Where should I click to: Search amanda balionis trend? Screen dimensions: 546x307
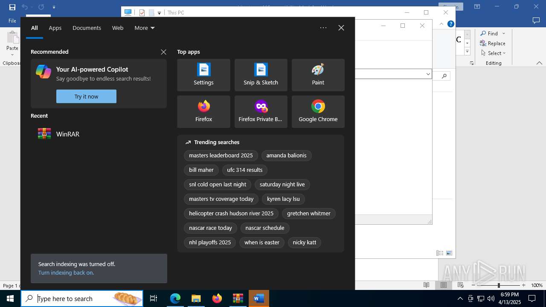(287, 156)
